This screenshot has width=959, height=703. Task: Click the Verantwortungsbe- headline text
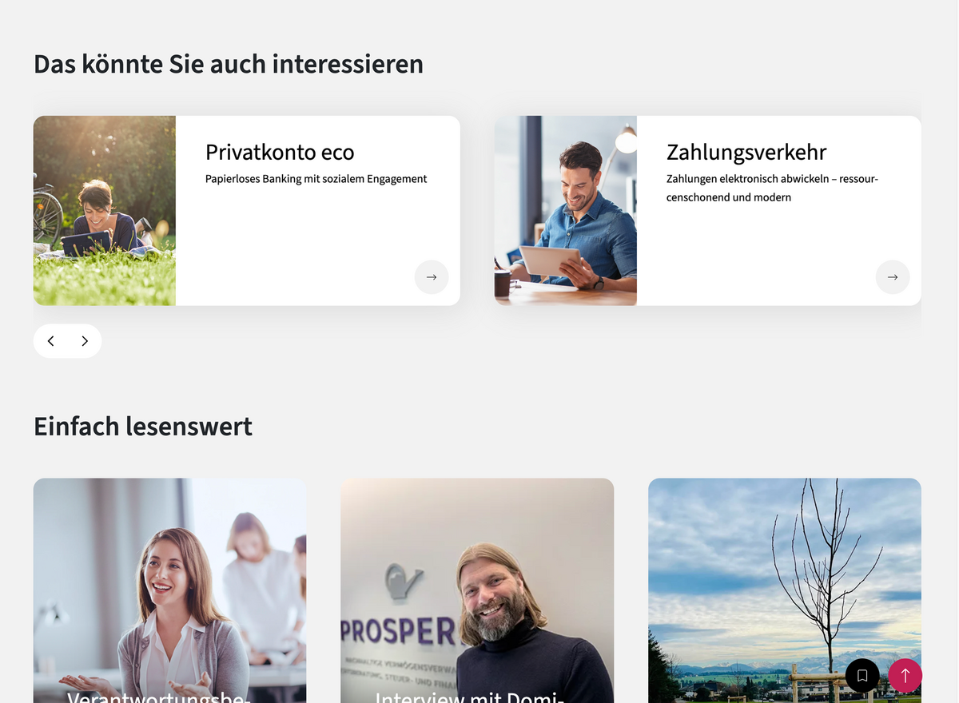coord(159,696)
